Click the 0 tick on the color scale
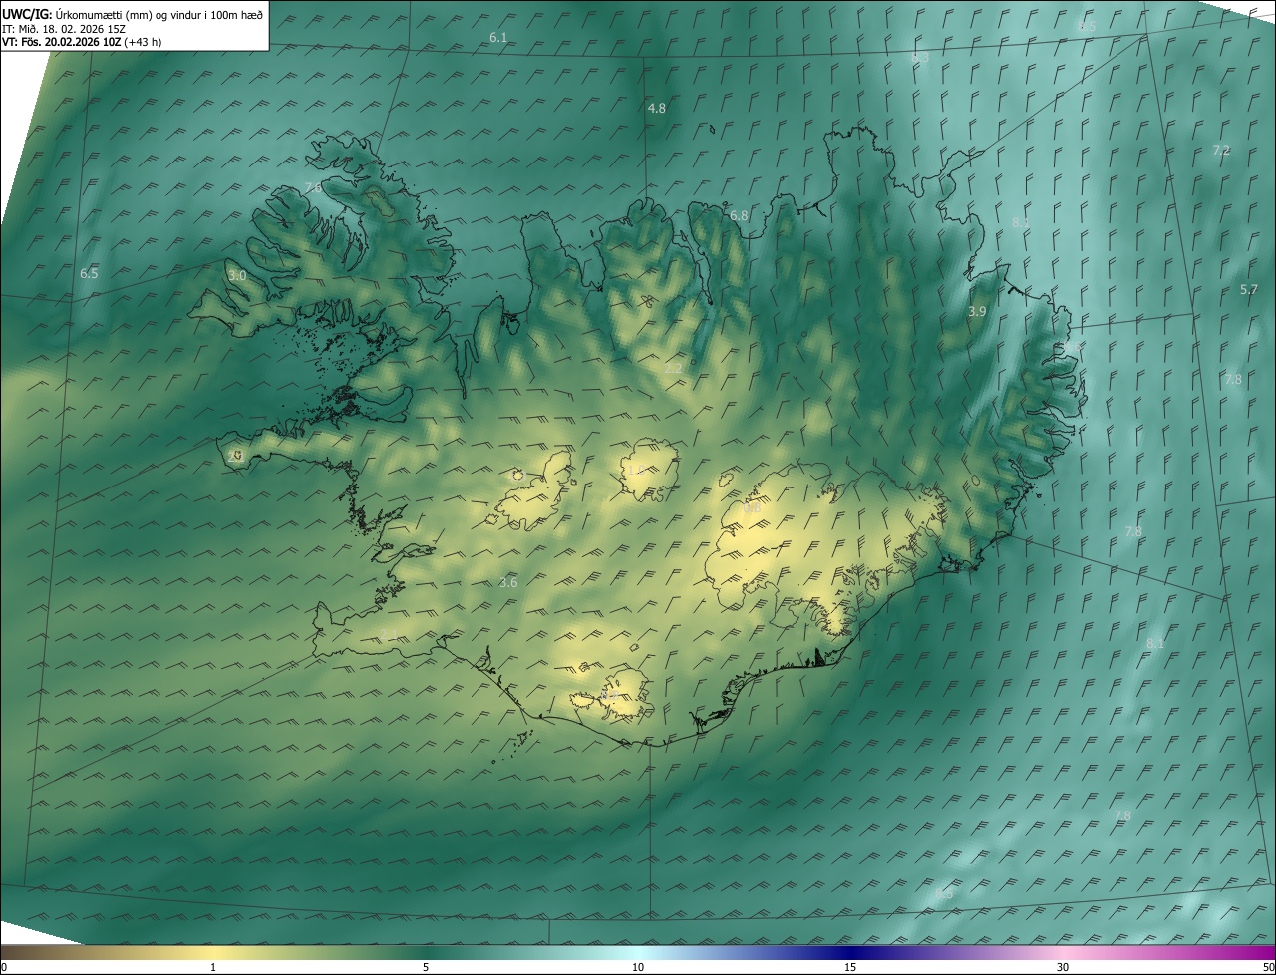The width and height of the screenshot is (1276, 975). tap(4, 967)
